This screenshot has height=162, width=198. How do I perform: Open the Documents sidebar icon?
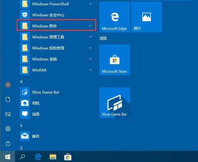click(8, 100)
